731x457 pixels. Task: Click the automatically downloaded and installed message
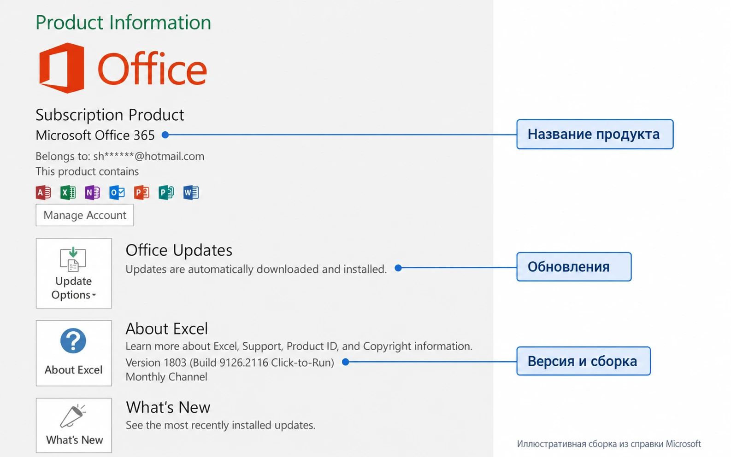tap(256, 269)
